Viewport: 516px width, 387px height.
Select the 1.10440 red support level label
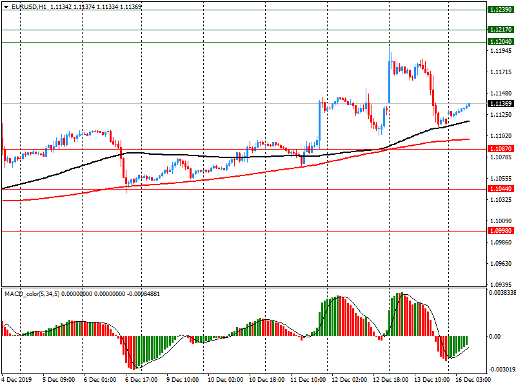pos(501,189)
